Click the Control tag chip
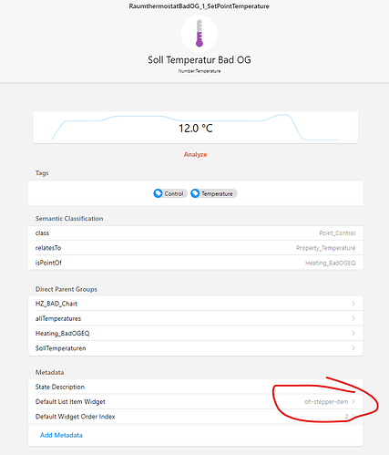Viewport: 389px width, 455px height. pos(170,193)
